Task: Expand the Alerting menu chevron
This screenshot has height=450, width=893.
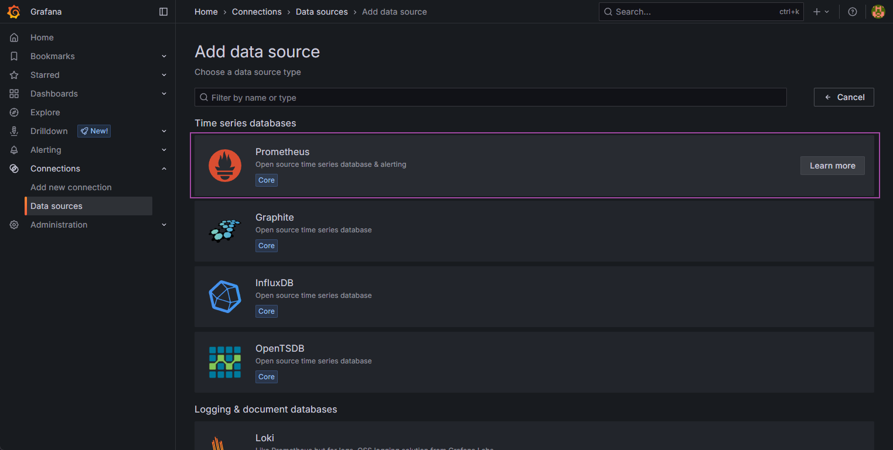Action: coord(164,150)
